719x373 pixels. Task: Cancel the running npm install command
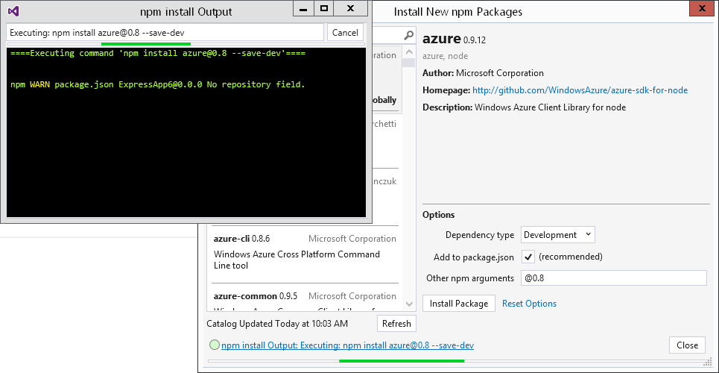(x=345, y=33)
